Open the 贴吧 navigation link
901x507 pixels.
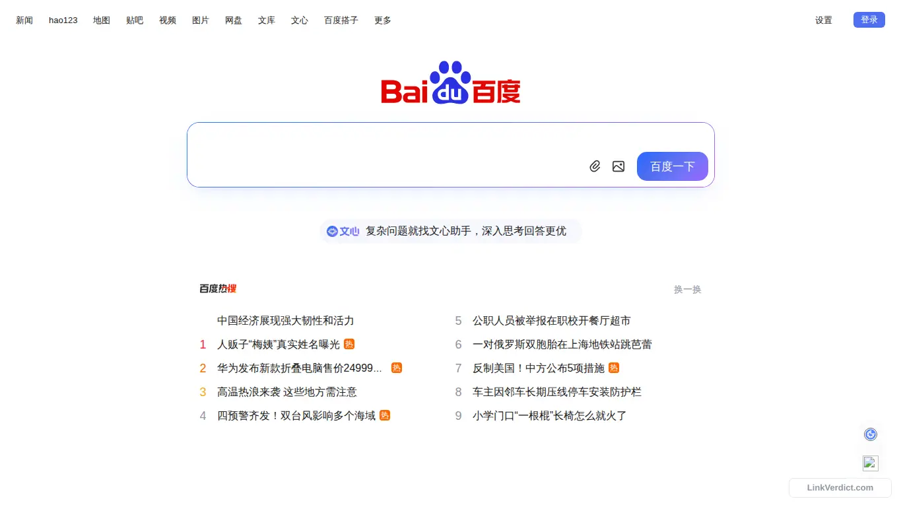coord(135,20)
